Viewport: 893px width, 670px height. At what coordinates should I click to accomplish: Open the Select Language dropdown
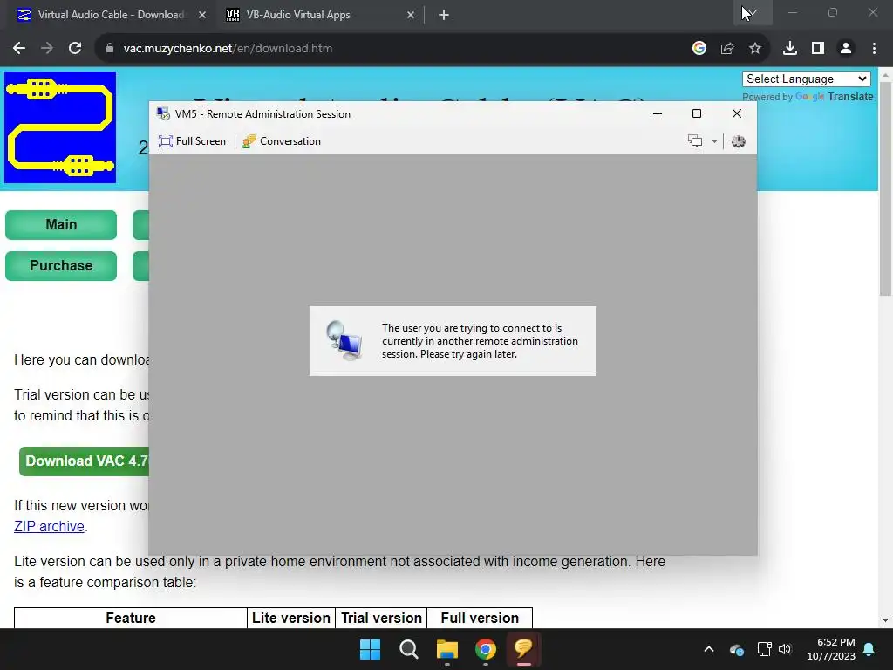[x=806, y=79]
